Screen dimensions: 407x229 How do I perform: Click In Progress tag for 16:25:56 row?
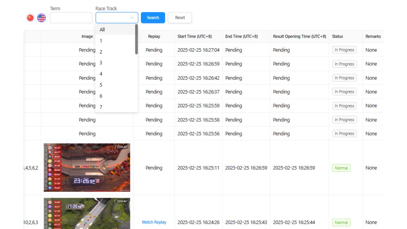[344, 134]
